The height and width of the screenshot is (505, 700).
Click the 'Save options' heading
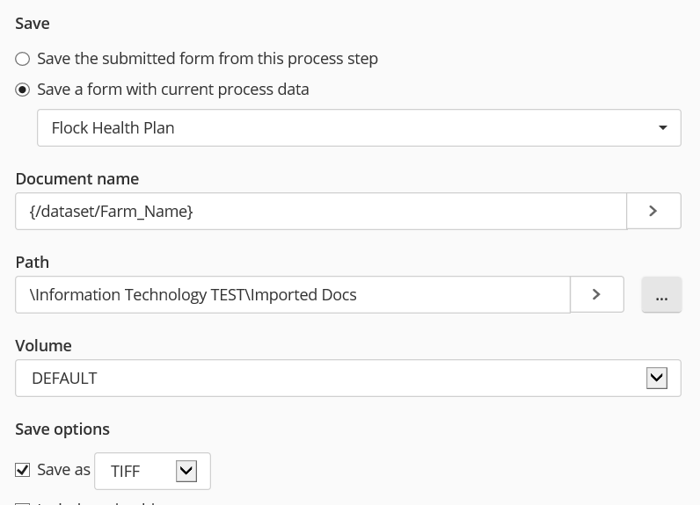[x=62, y=429]
